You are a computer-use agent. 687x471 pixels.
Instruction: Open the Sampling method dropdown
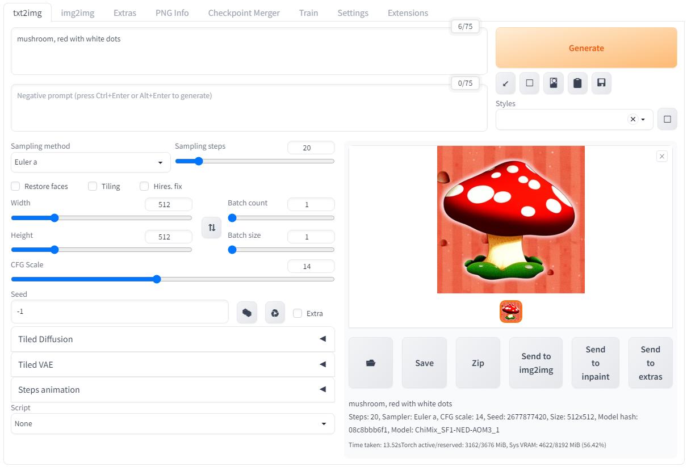click(x=91, y=162)
